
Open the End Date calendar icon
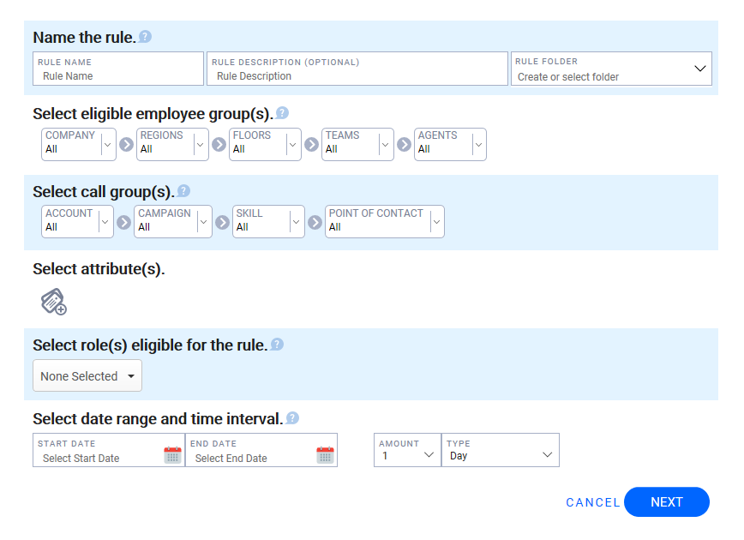coord(325,454)
